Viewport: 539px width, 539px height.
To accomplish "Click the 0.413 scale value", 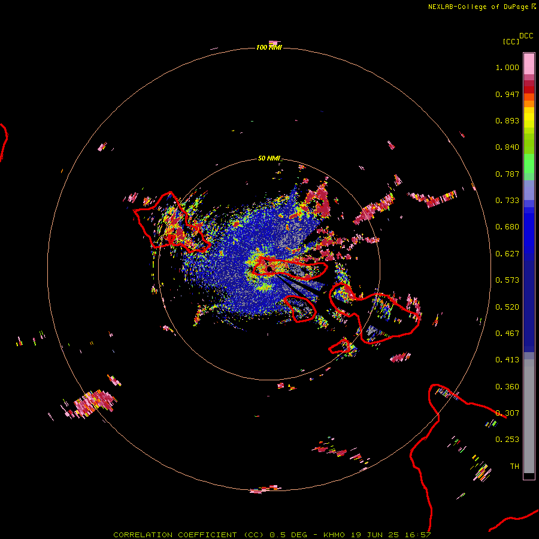I will tap(507, 360).
